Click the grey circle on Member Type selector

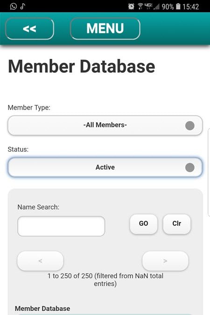coord(190,126)
